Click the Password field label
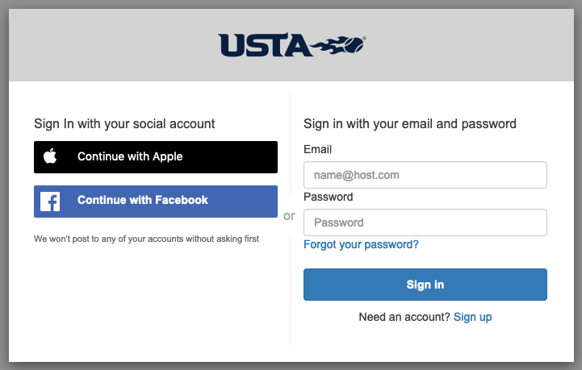The height and width of the screenshot is (370, 582). [x=328, y=196]
